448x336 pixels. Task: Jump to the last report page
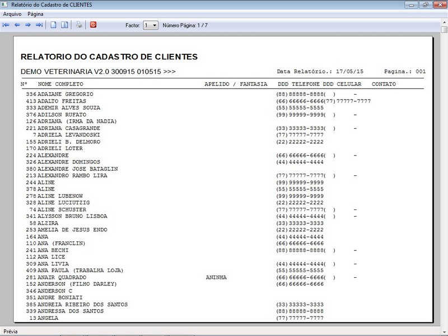coord(39,25)
